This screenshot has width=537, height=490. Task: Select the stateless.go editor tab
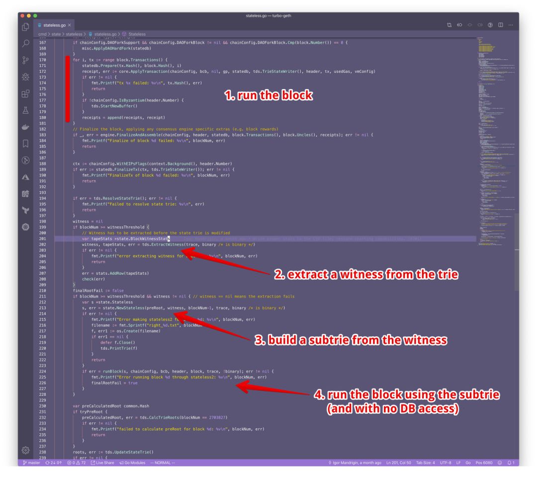coord(55,25)
